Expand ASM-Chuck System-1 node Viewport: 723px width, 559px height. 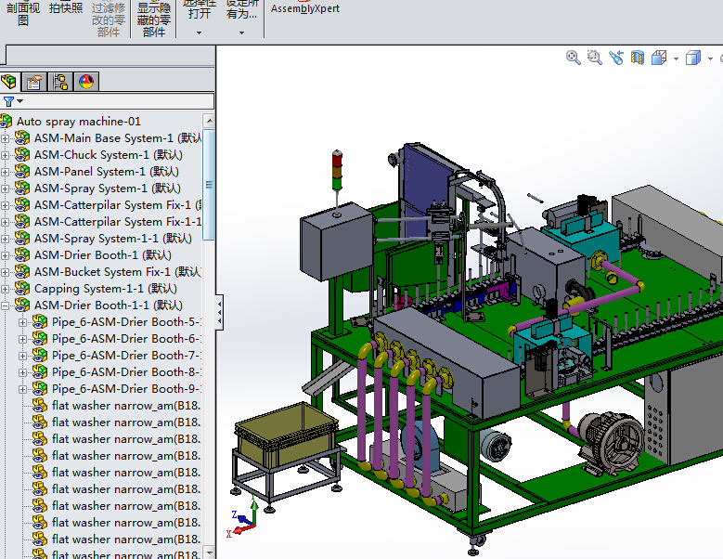pos(5,155)
